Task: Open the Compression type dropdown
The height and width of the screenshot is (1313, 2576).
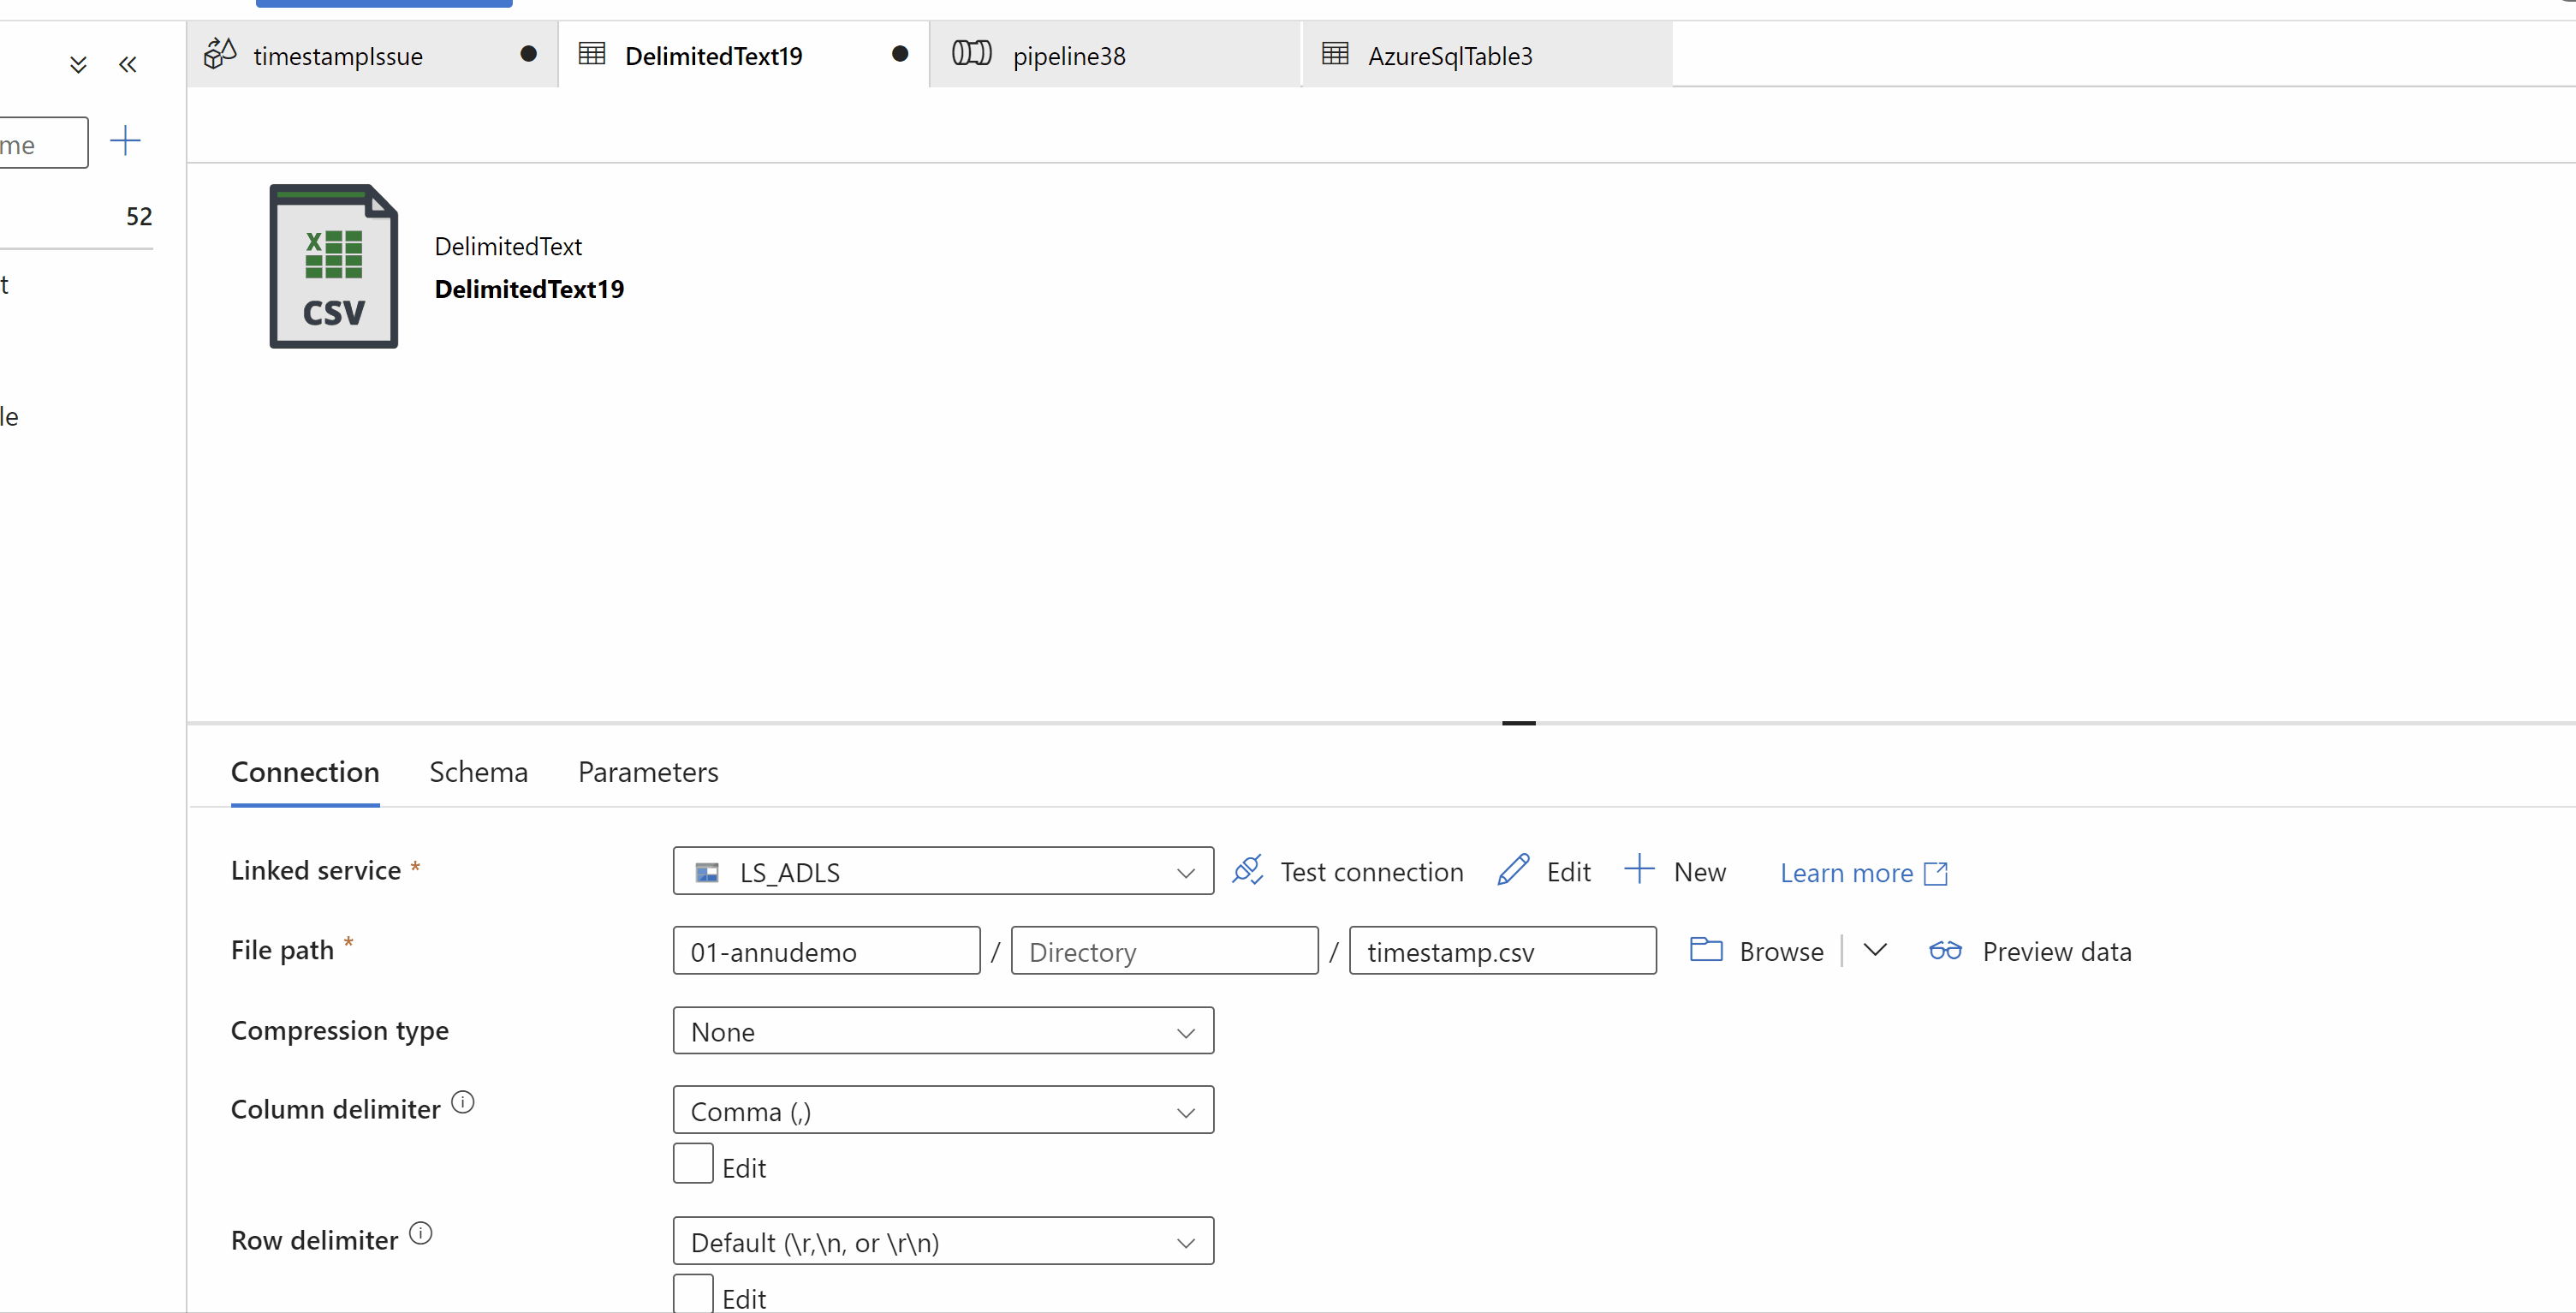Action: point(943,1030)
